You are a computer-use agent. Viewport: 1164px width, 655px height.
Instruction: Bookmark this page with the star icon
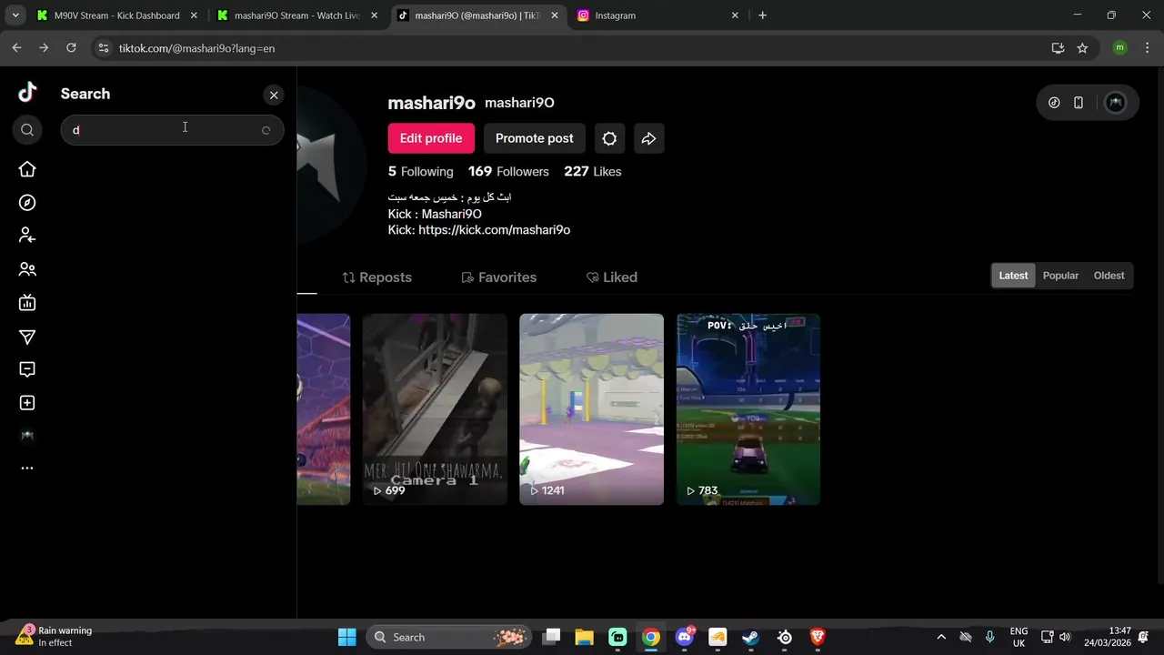1082,48
